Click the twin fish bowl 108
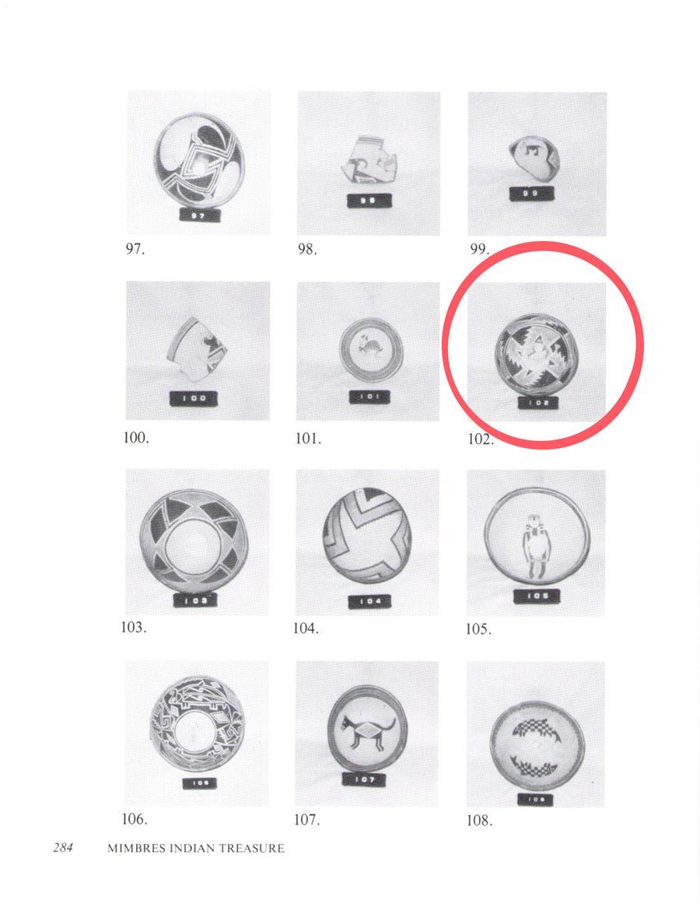700x906 pixels. click(536, 735)
